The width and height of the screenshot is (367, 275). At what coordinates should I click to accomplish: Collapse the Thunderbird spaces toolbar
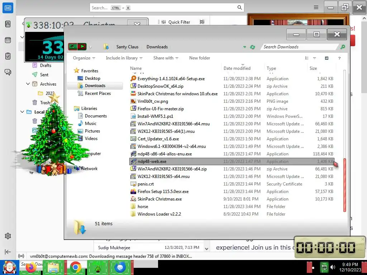(8, 252)
